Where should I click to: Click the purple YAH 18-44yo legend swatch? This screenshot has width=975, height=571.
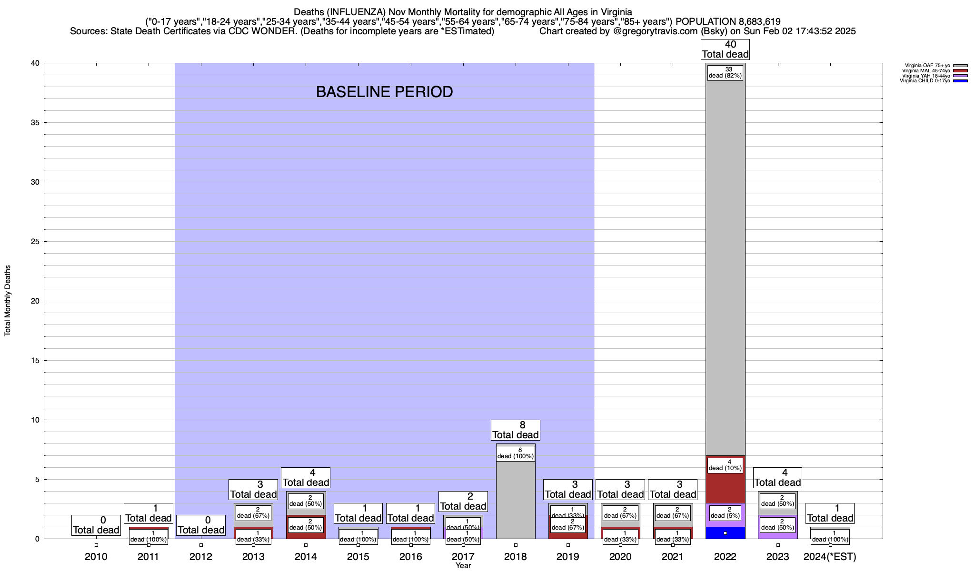coord(960,76)
